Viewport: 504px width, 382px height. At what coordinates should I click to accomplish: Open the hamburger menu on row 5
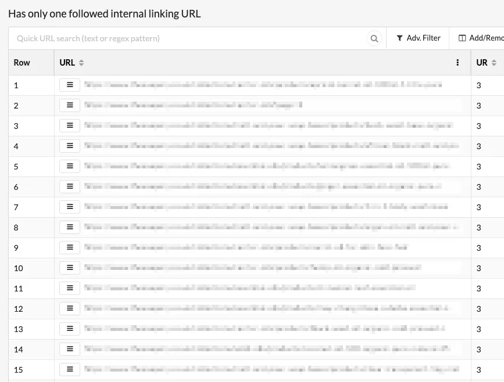pyautogui.click(x=70, y=166)
